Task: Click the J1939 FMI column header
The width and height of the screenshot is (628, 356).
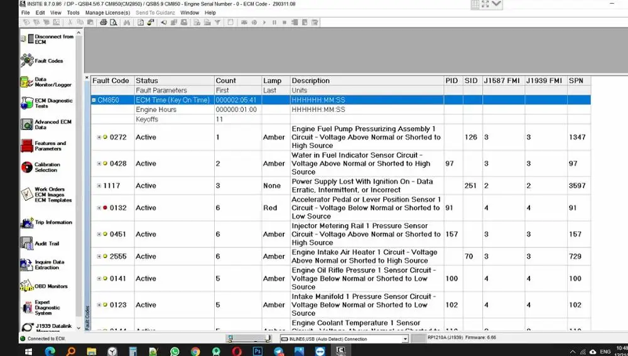Action: pyautogui.click(x=546, y=81)
